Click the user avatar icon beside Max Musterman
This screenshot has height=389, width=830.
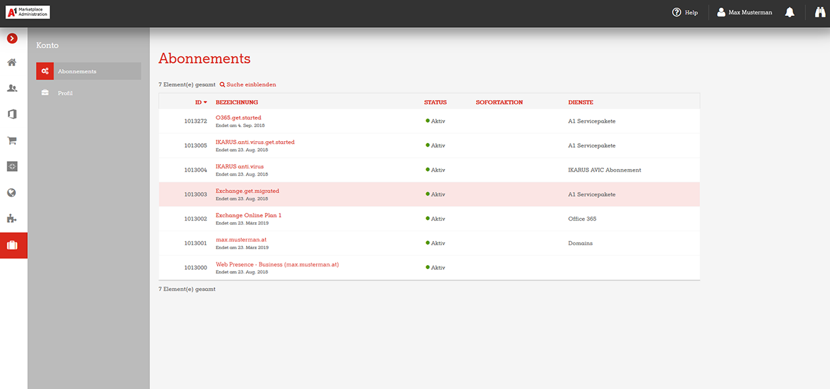click(x=721, y=12)
